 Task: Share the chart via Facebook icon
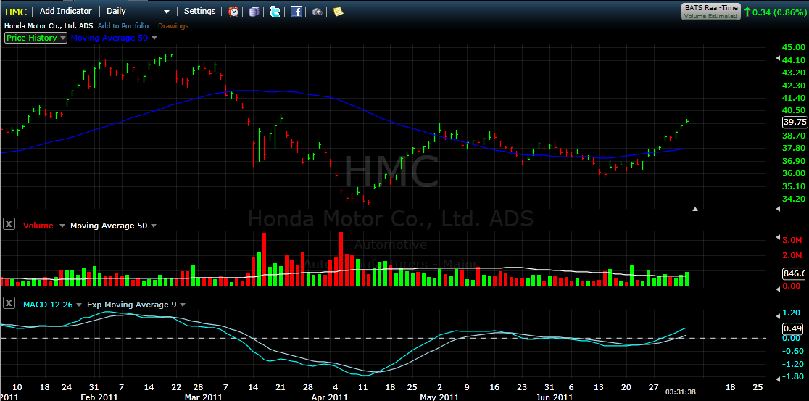pyautogui.click(x=296, y=12)
